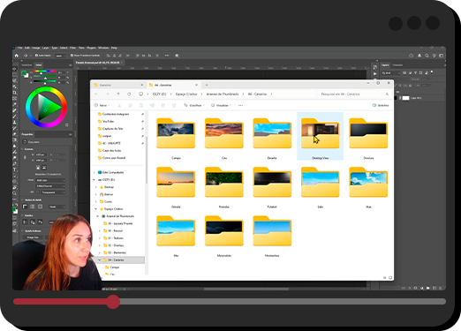
Task: Switch Explorer to large icons view button
Action: [390, 278]
